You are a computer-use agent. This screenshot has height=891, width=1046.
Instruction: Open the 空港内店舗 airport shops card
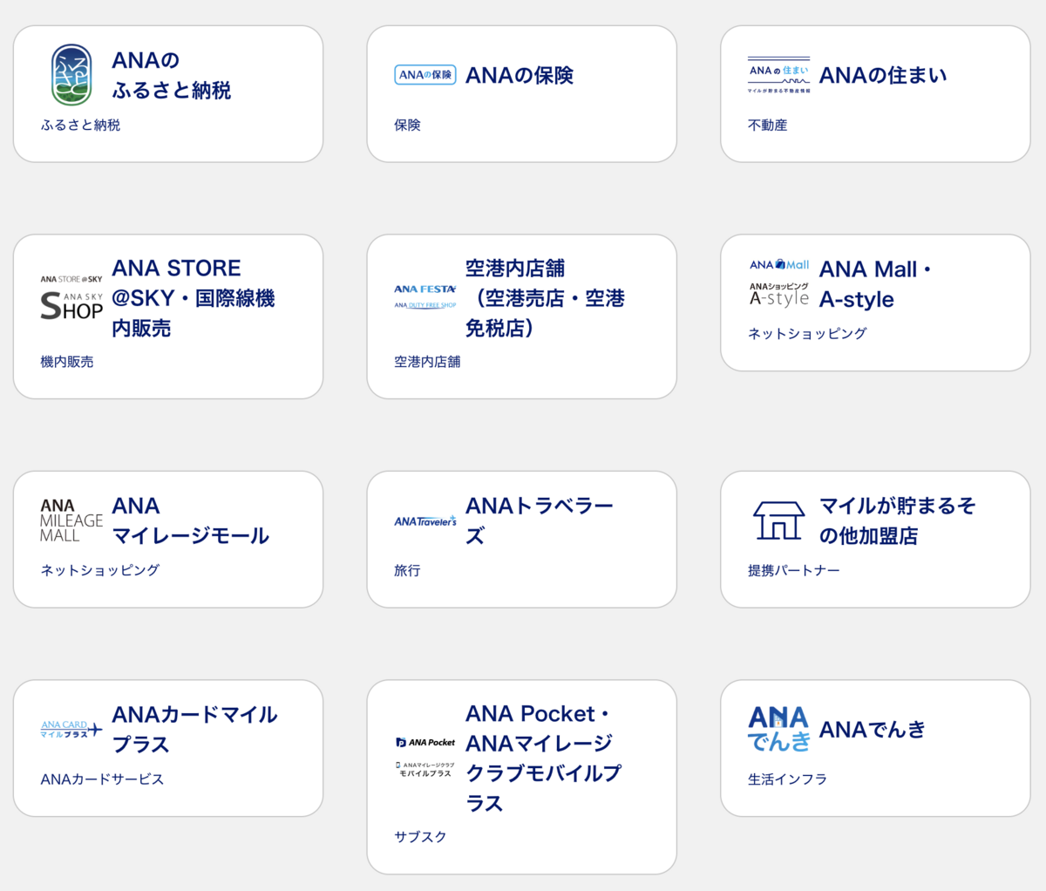pos(521,316)
